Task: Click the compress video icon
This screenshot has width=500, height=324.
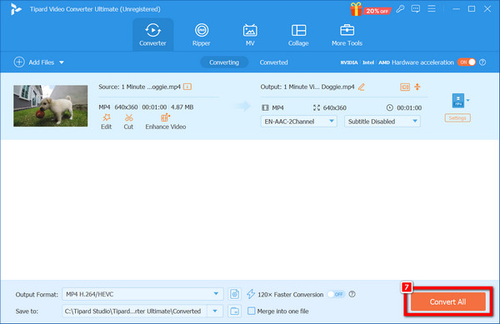Action: (x=417, y=87)
